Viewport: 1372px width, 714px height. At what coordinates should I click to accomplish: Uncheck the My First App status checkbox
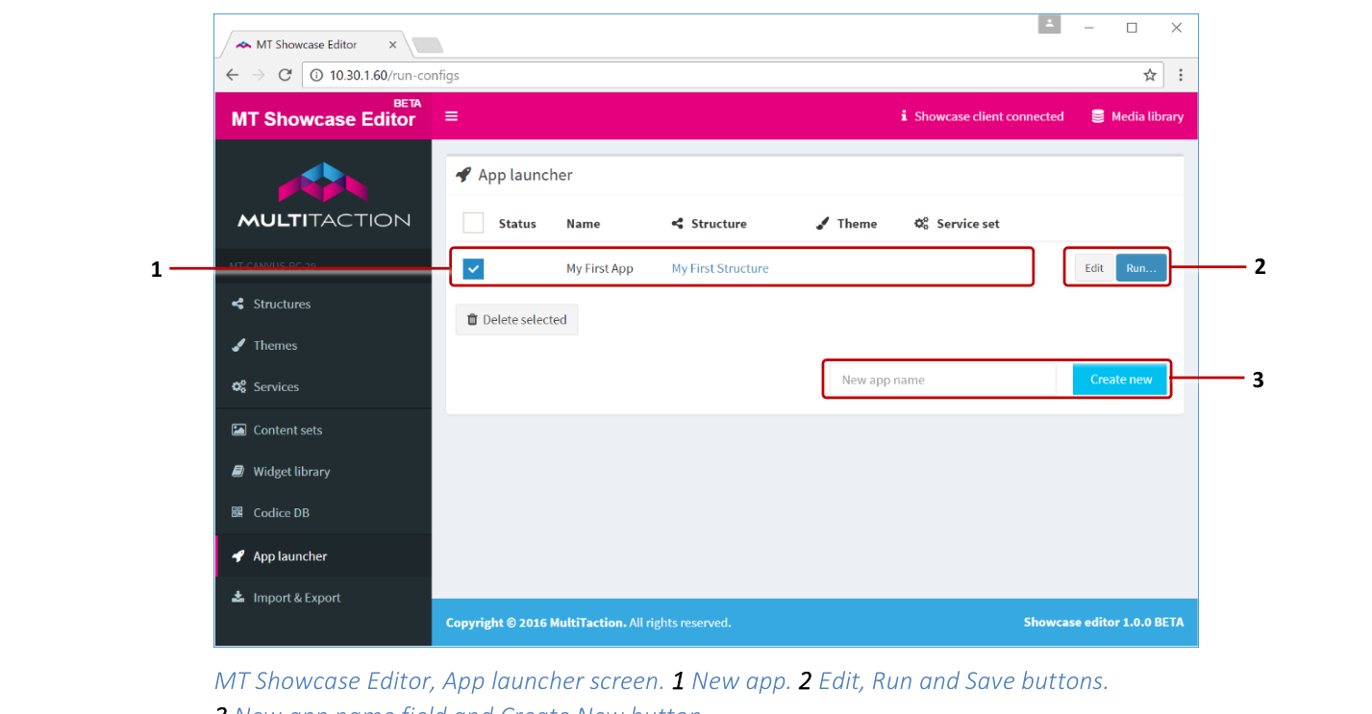[472, 268]
